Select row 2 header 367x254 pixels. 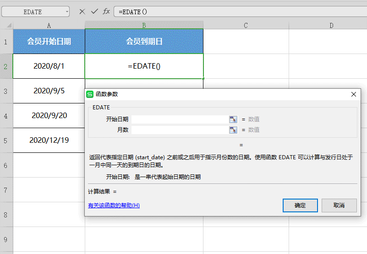point(6,66)
